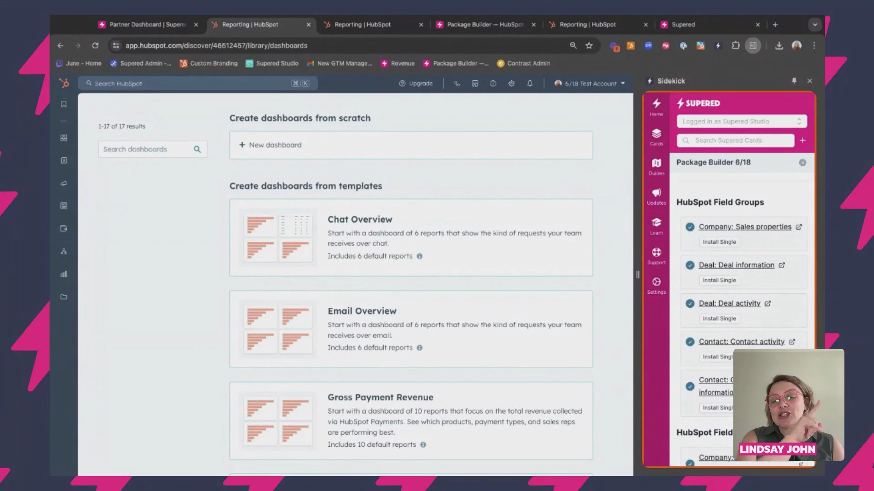Click the HubSpot sprocket logo
The height and width of the screenshot is (491, 874).
[x=64, y=83]
